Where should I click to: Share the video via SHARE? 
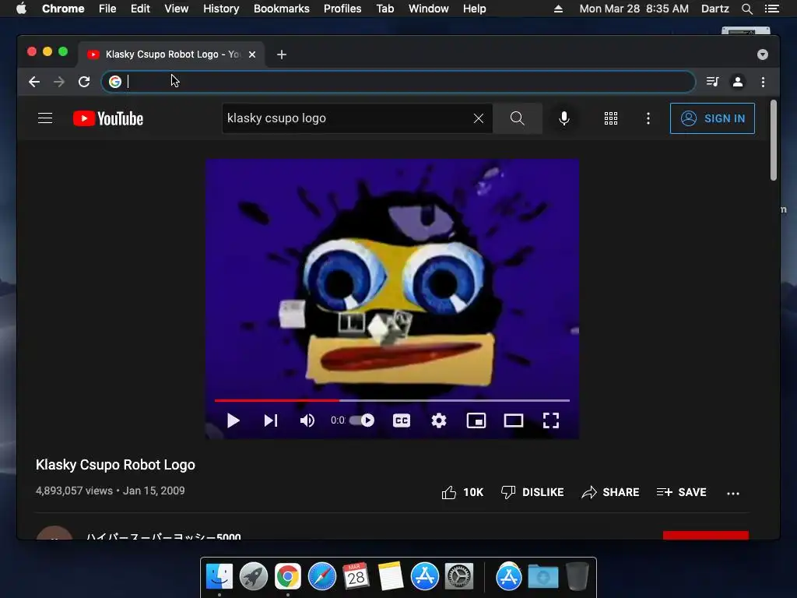(x=610, y=492)
